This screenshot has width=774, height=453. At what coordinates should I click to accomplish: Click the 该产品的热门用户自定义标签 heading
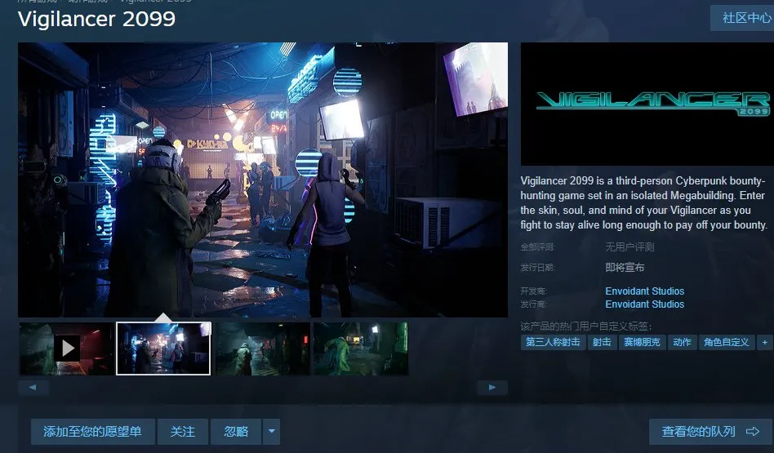click(x=586, y=326)
